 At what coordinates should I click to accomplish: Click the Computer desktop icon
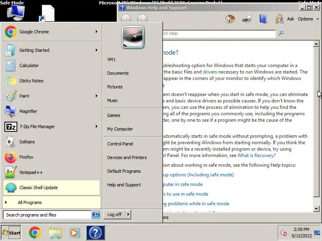click(16, 13)
